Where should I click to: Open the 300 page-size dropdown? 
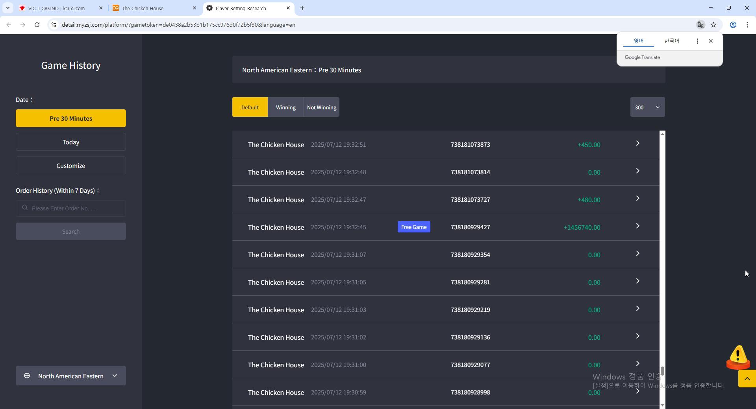(647, 107)
